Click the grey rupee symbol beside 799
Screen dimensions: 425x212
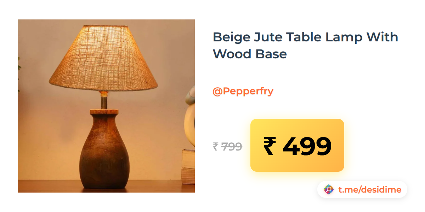click(215, 146)
